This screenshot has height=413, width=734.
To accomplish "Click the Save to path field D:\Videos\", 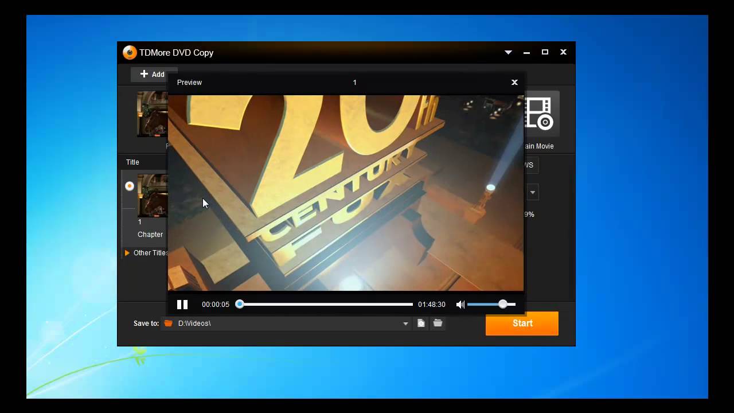I will click(287, 324).
